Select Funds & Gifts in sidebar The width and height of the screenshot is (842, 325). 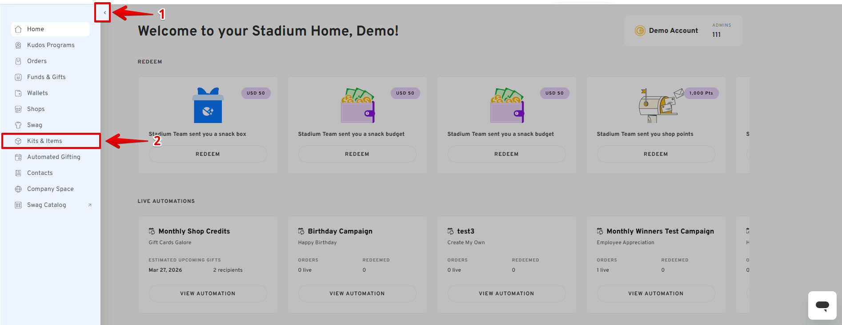point(46,77)
